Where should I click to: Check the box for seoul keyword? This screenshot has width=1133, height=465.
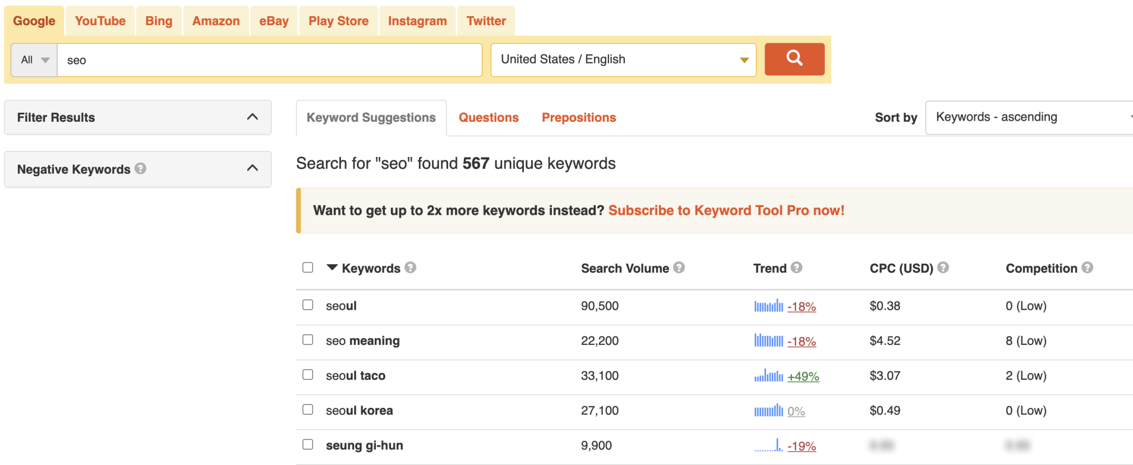pos(308,305)
